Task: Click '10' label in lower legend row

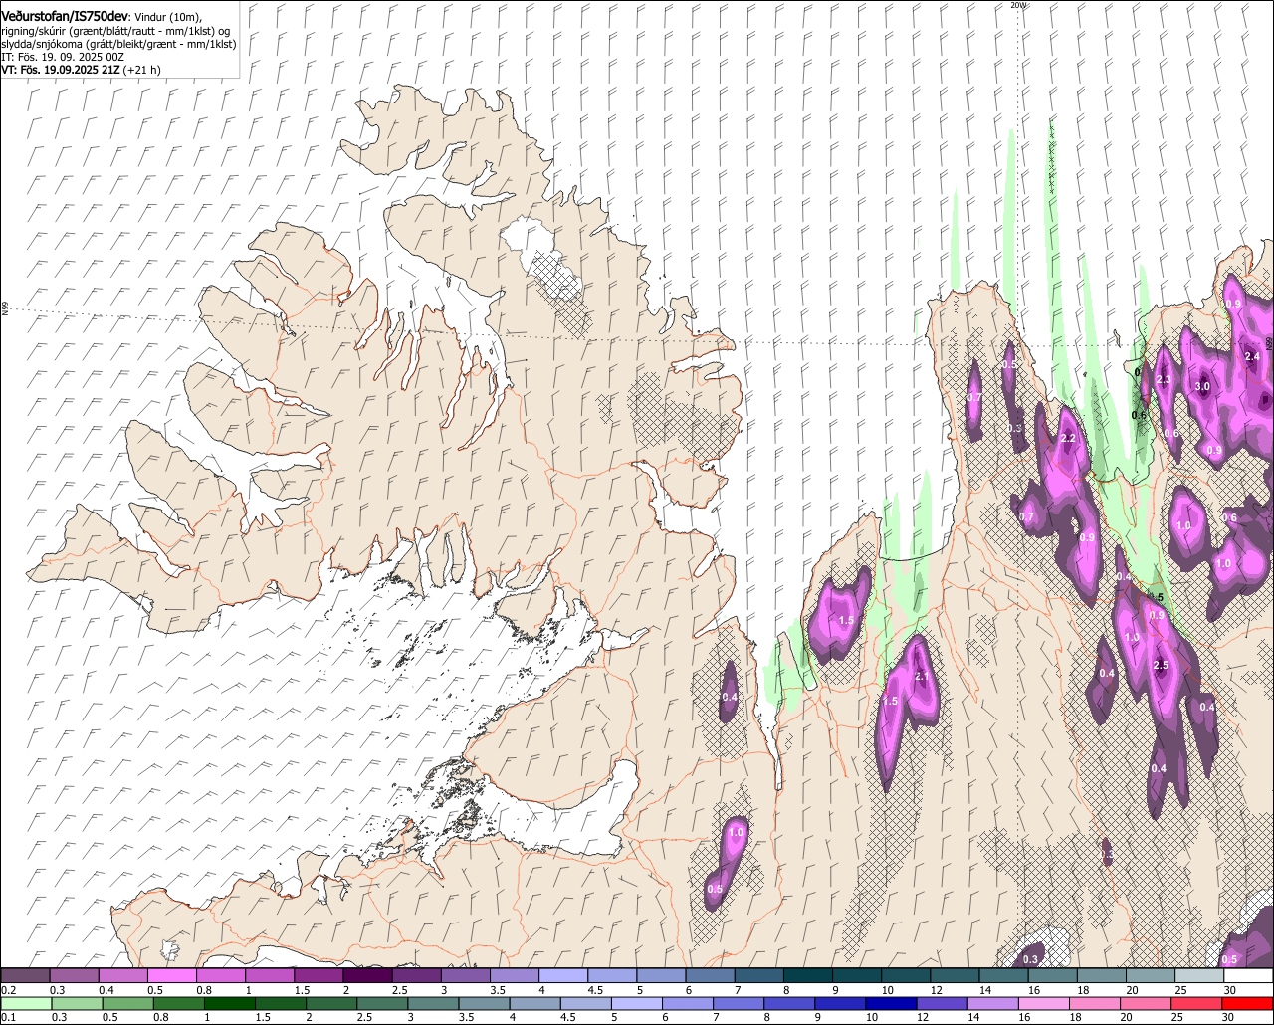Action: coord(872,1017)
